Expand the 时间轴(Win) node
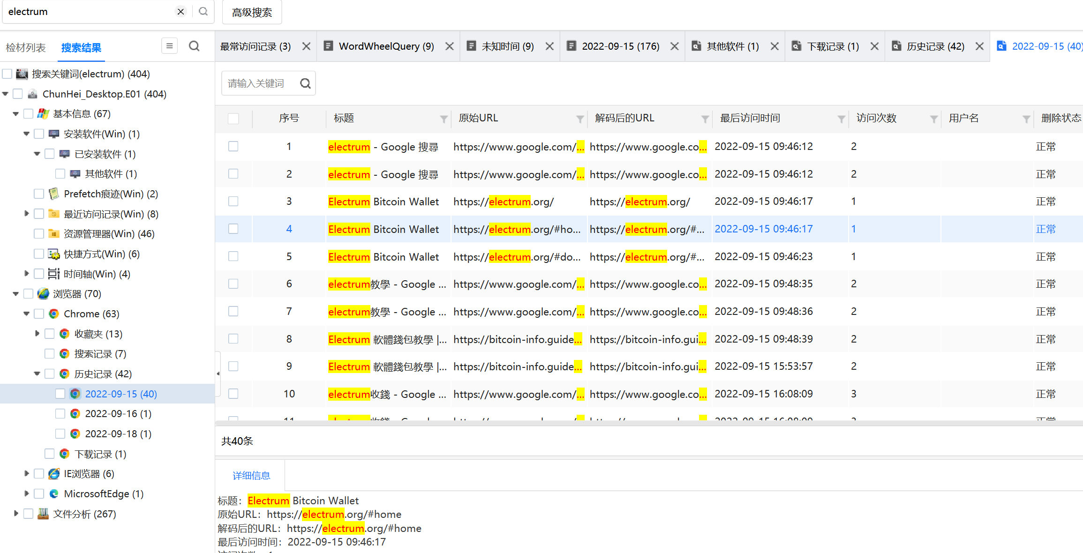Image resolution: width=1083 pixels, height=553 pixels. (x=26, y=274)
